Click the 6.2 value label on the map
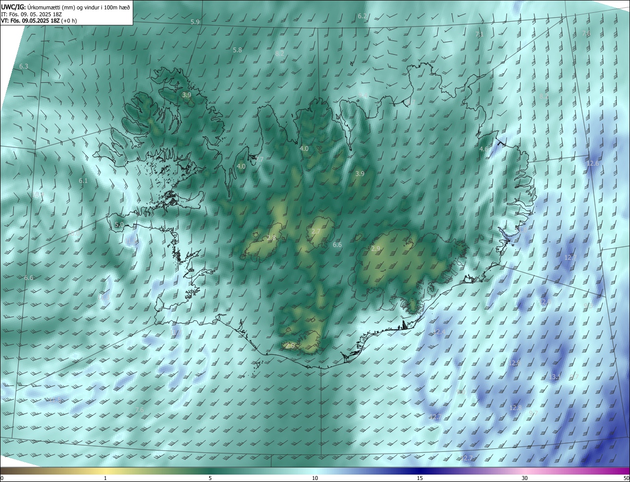 click(362, 16)
